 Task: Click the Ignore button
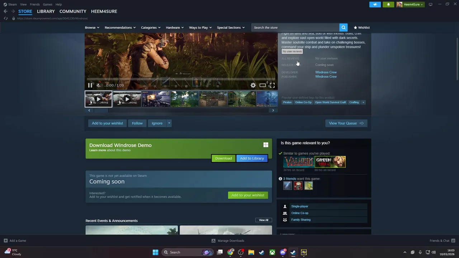[x=157, y=123]
